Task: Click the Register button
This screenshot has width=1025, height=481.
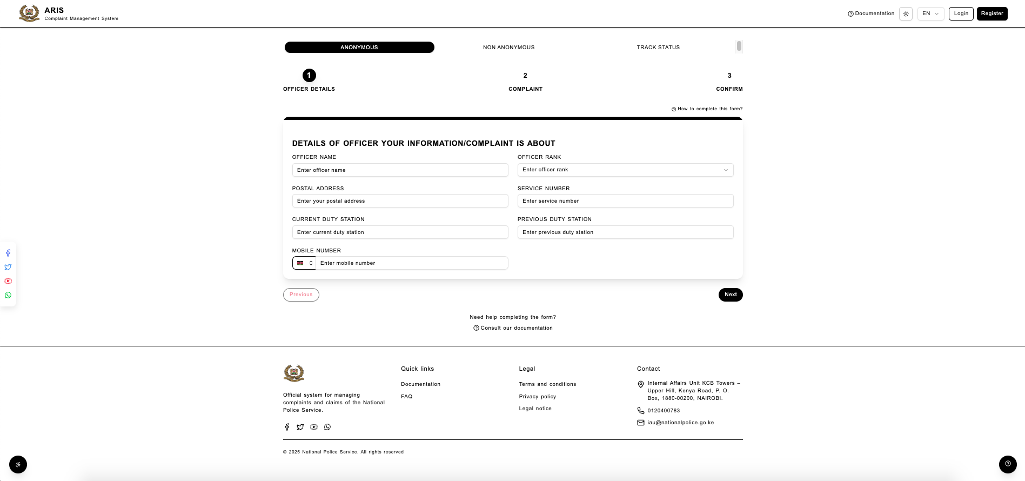Action: coord(992,14)
